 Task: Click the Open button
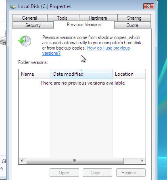coord(64,173)
